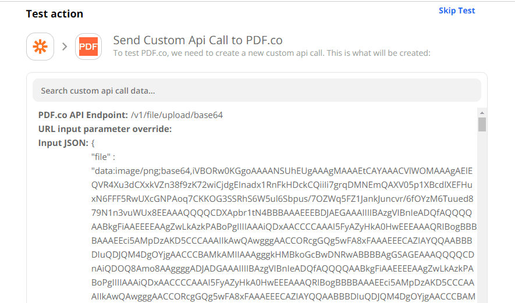Click the Skip Test link

point(457,10)
